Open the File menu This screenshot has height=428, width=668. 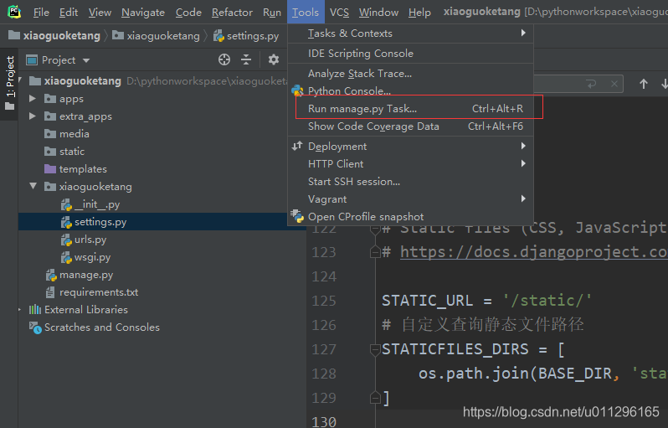click(41, 13)
